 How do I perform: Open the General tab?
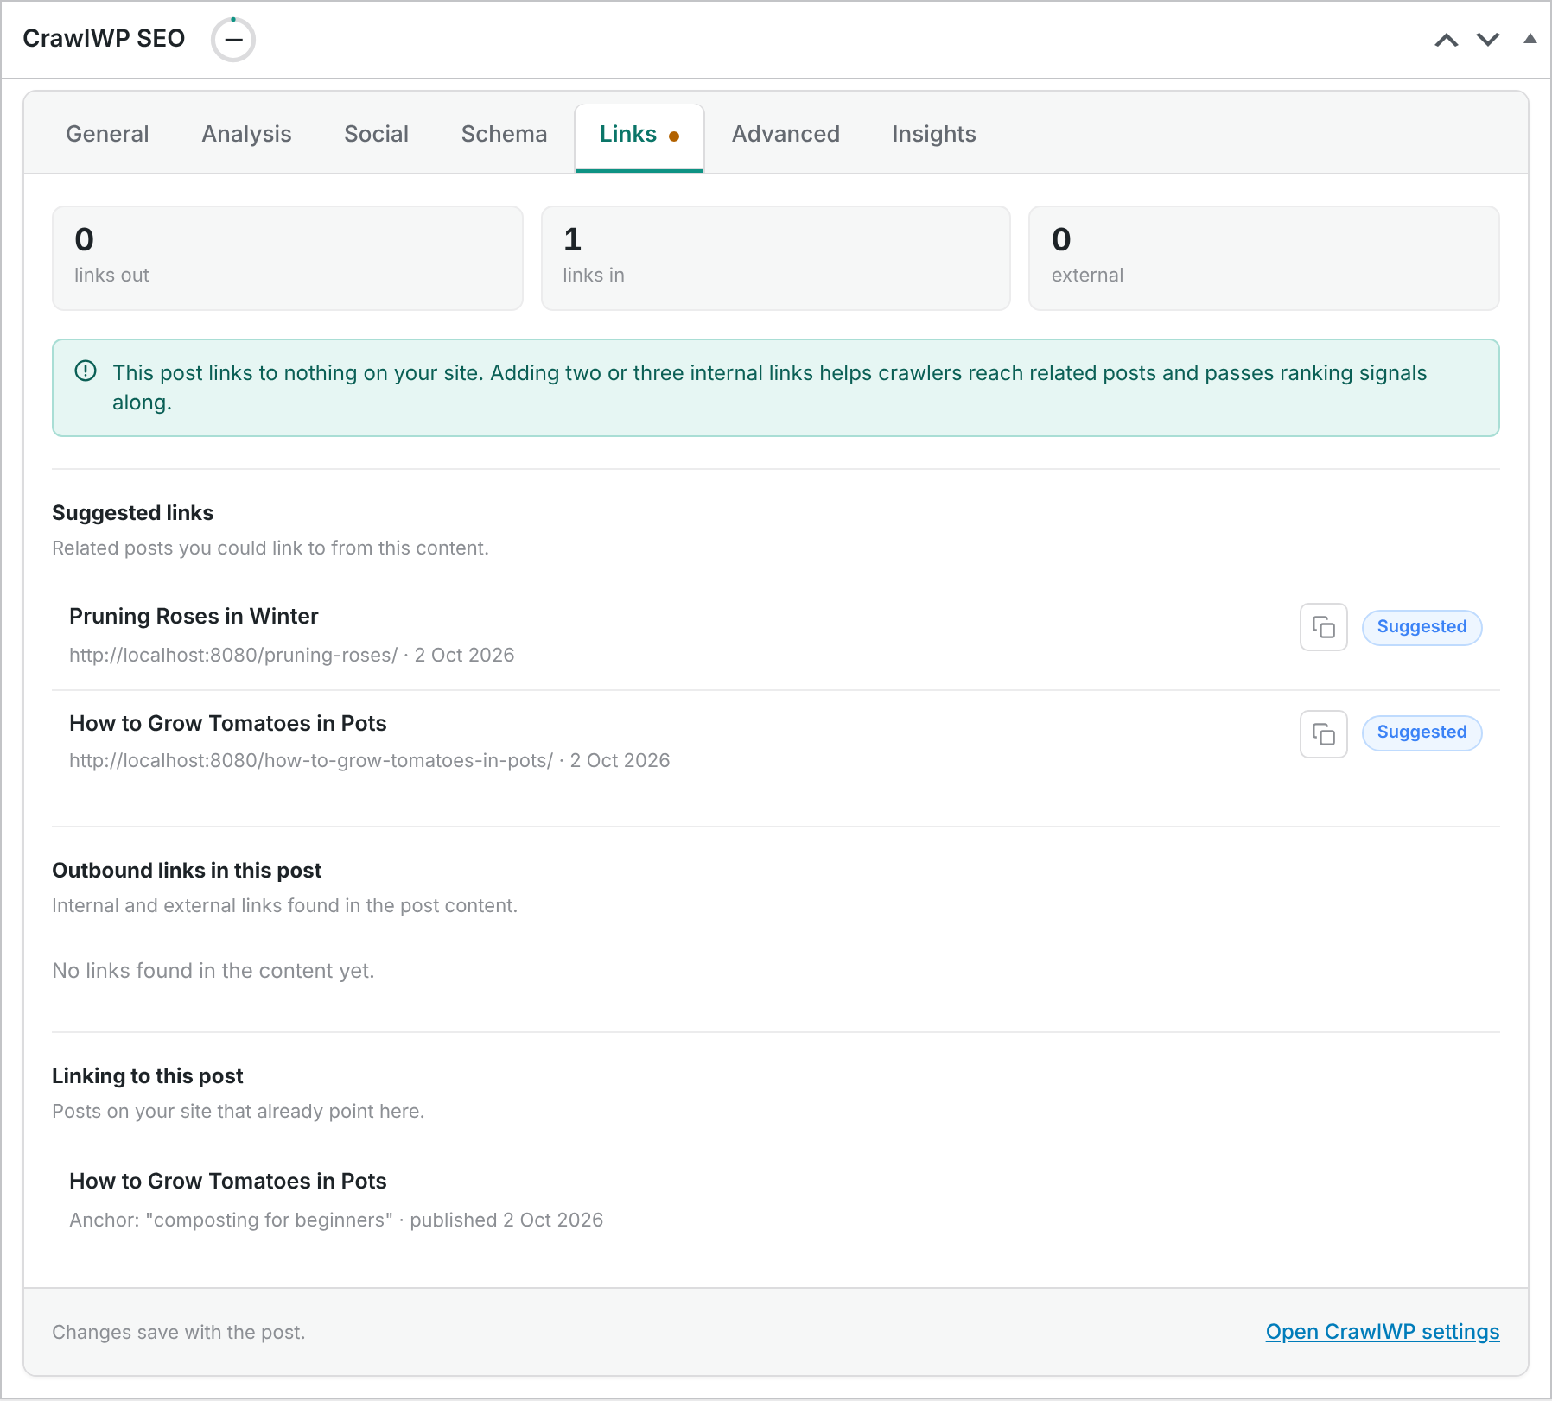[x=107, y=134]
